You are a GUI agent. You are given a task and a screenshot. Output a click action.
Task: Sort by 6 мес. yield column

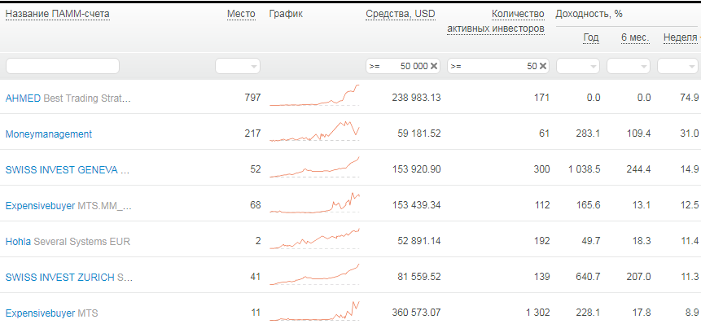[x=635, y=38]
